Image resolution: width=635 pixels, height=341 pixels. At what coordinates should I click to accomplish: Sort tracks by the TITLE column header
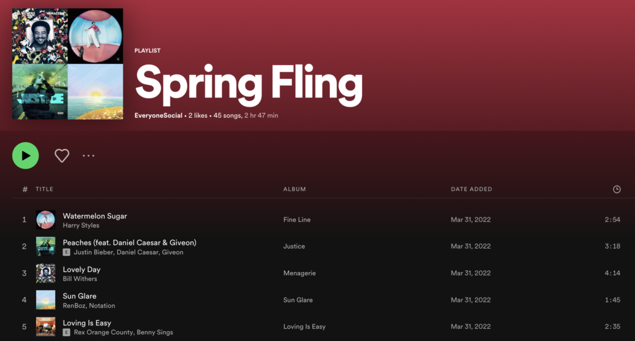(44, 189)
